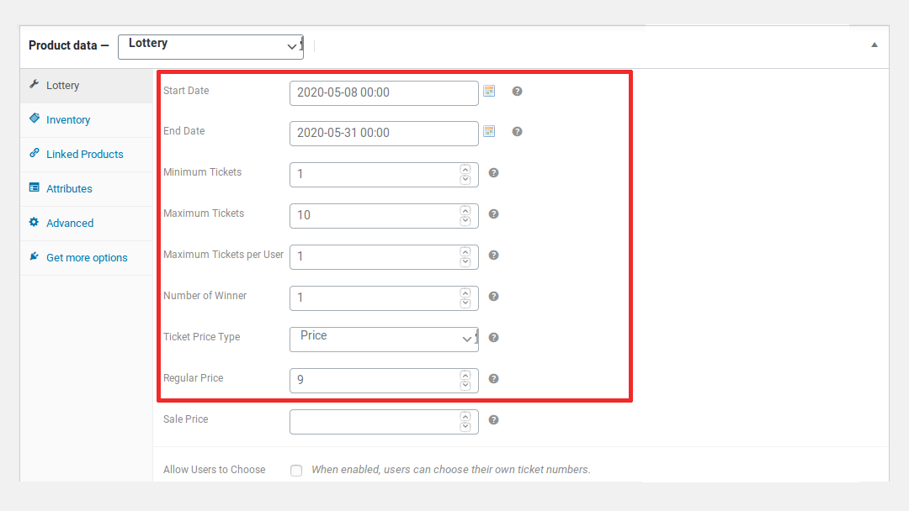Viewport: 909px width, 511px height.
Task: Switch to the Inventory tab
Action: point(87,120)
